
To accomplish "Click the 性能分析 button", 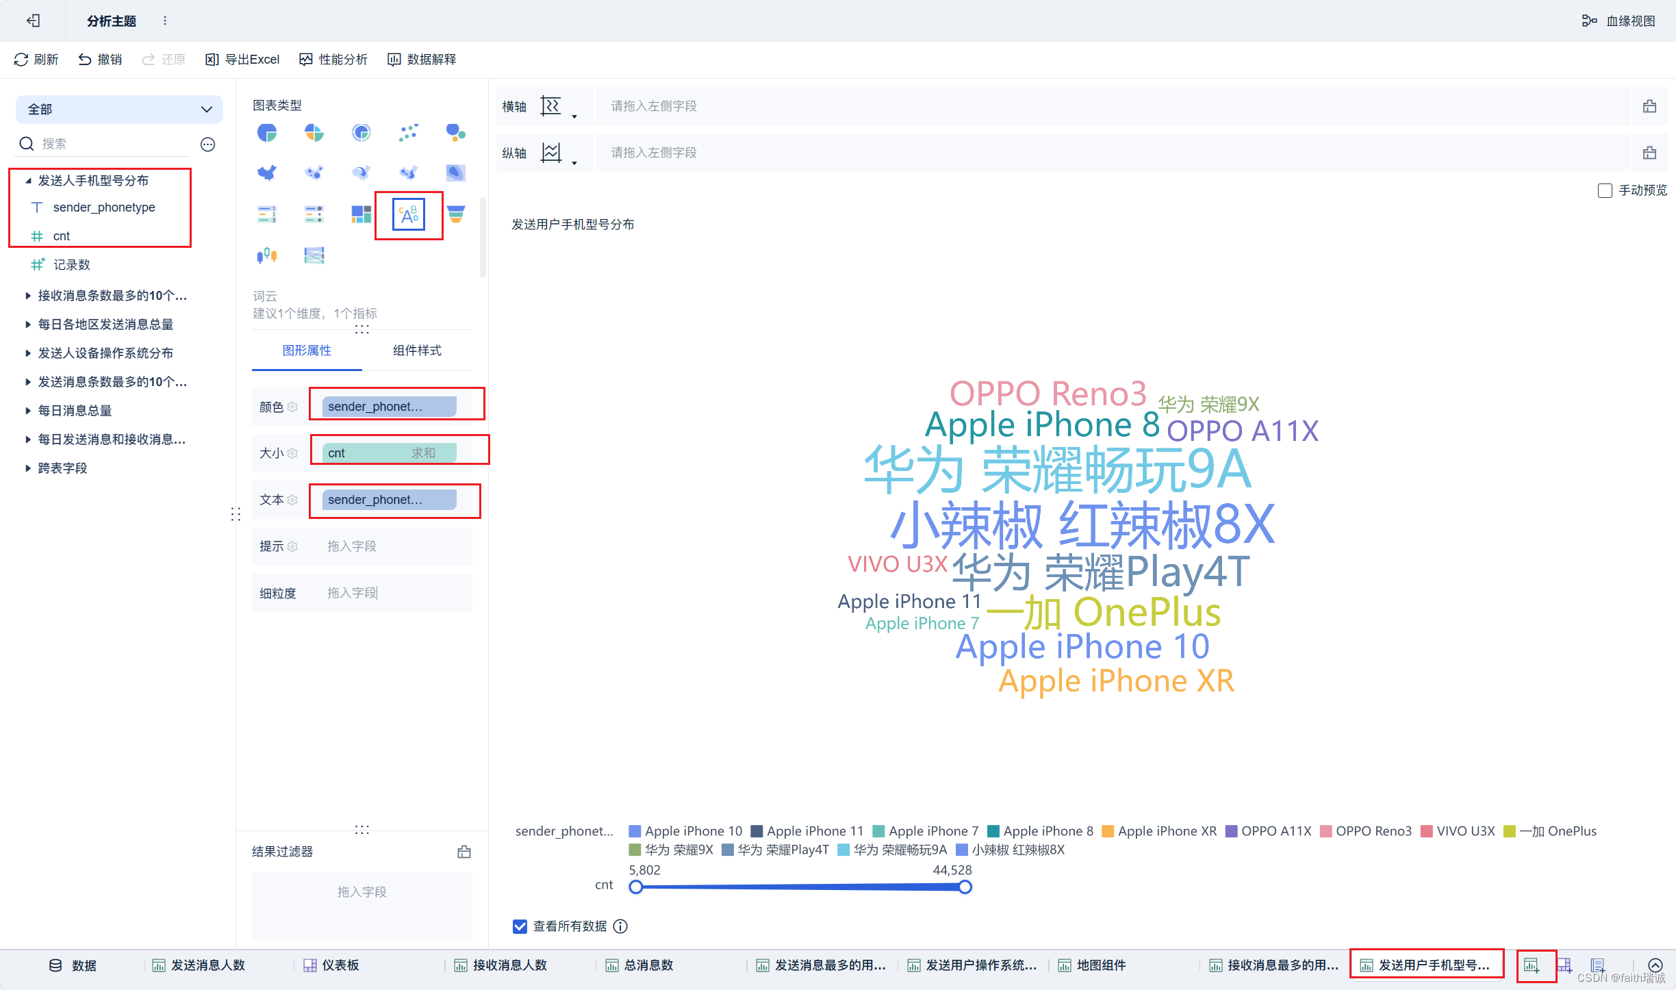I will point(333,60).
